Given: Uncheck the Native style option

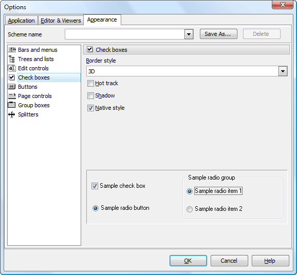Looking at the screenshot, I should pos(90,108).
